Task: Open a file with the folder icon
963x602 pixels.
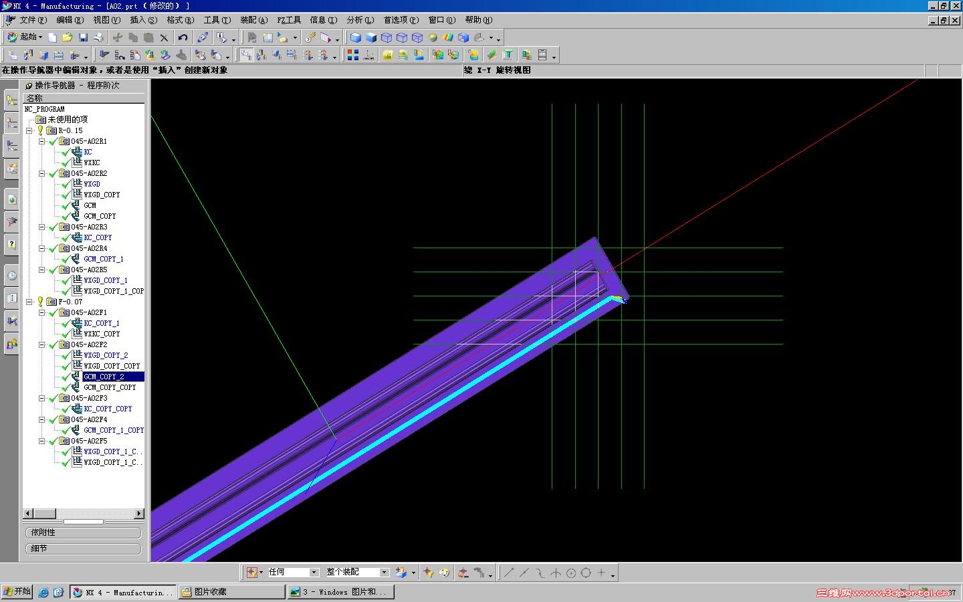Action: 68,37
